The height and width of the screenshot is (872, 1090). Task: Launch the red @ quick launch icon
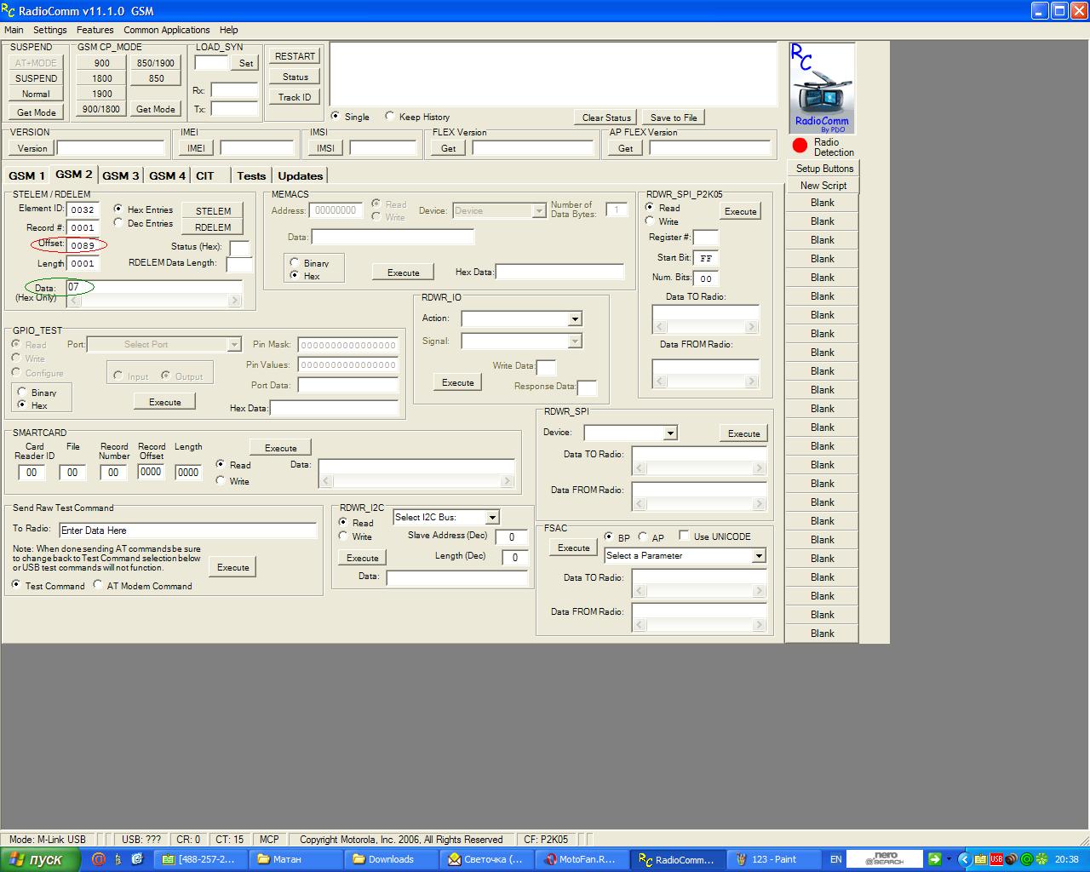pyautogui.click(x=98, y=859)
